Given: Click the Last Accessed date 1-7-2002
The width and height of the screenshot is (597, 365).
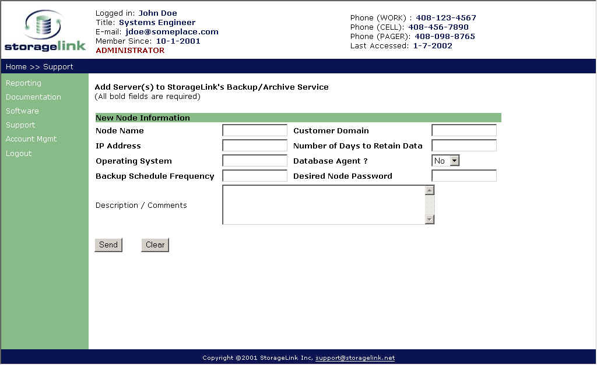Looking at the screenshot, I should click(x=433, y=46).
